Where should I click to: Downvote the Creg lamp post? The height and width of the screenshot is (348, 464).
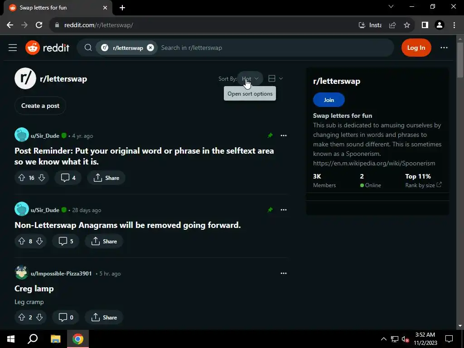(39, 317)
